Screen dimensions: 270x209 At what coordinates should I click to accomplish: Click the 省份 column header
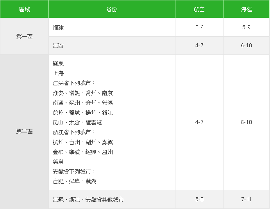point(112,9)
